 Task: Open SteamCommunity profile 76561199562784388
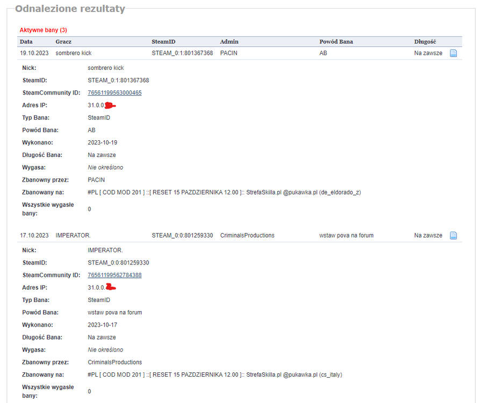114,275
